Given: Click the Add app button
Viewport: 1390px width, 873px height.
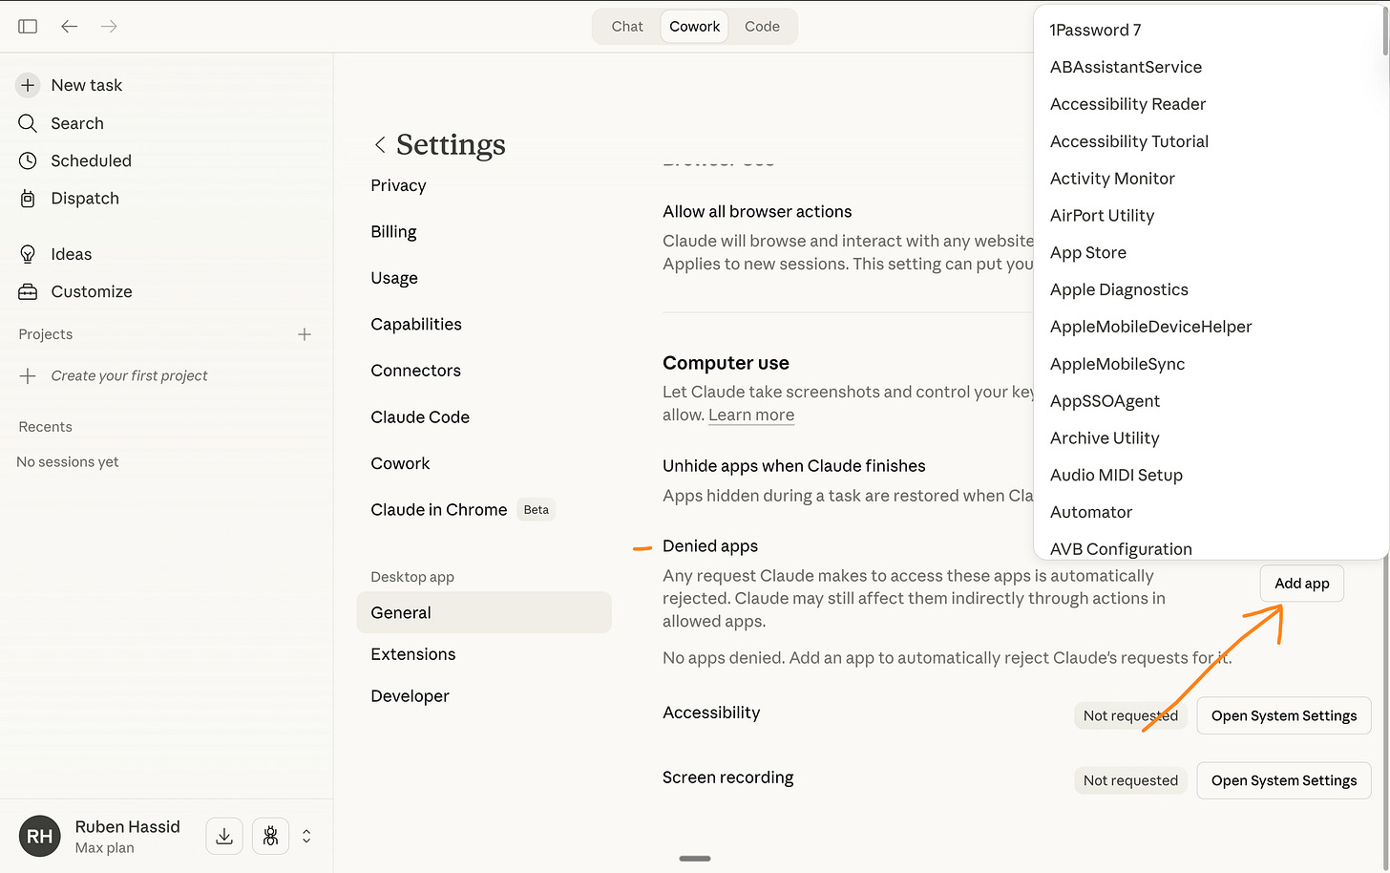Looking at the screenshot, I should tap(1302, 584).
